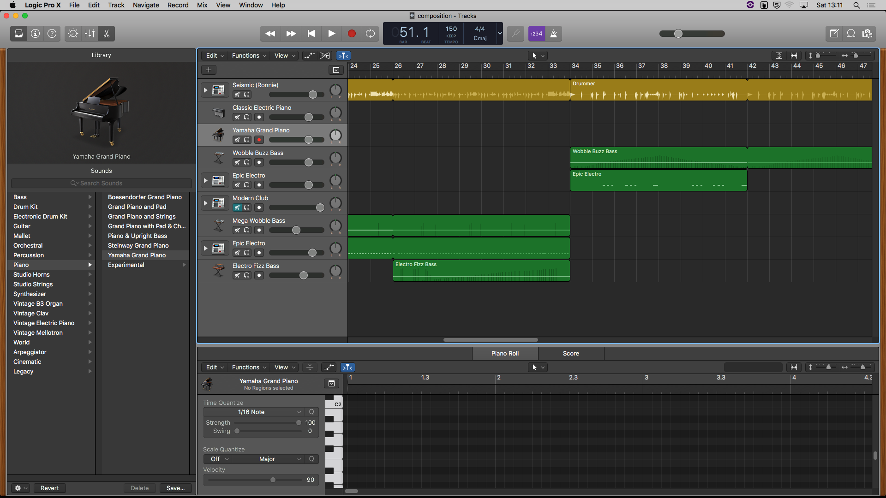
Task: Select the Scissors editors button
Action: coord(107,34)
